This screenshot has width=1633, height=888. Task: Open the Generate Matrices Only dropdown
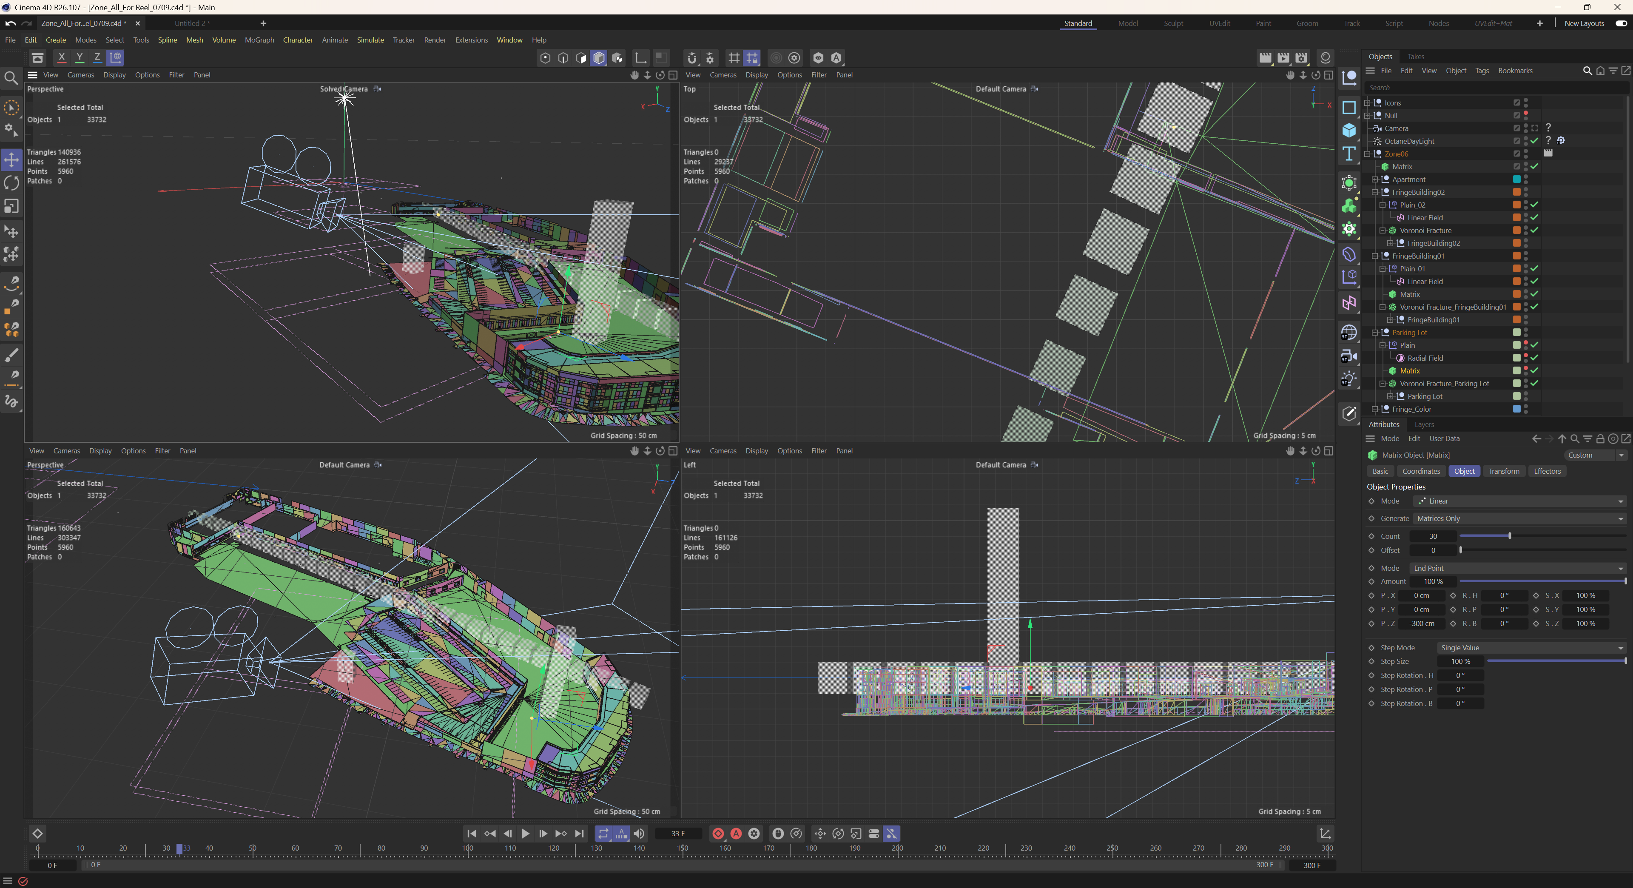(x=1519, y=518)
